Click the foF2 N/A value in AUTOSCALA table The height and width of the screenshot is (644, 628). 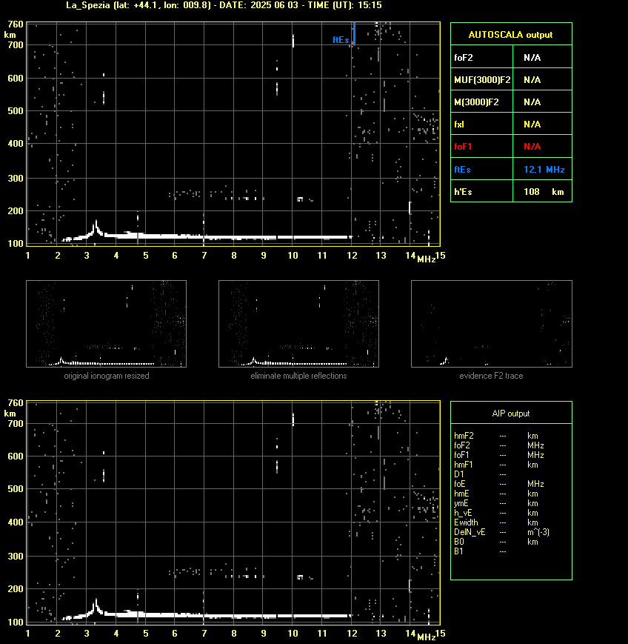click(x=532, y=58)
